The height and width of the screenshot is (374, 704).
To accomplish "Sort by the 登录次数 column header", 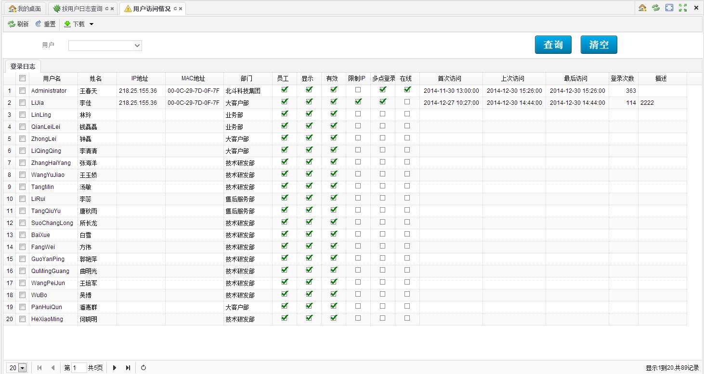I will tap(623, 78).
